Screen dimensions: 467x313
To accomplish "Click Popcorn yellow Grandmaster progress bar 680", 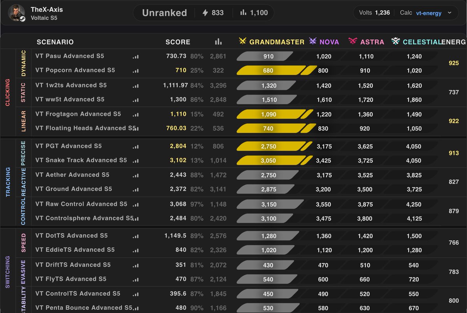I will click(271, 70).
